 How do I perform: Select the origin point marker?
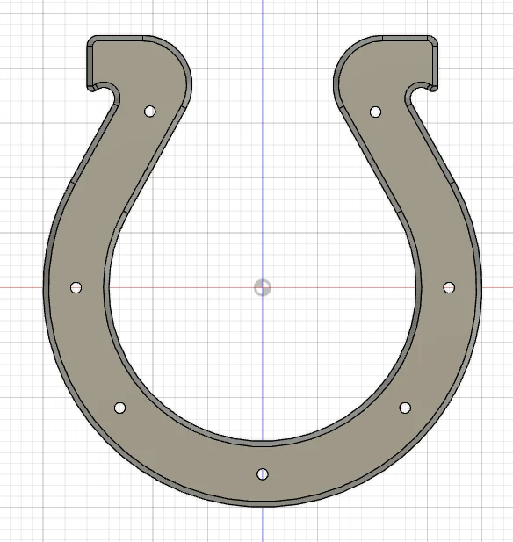pos(263,287)
